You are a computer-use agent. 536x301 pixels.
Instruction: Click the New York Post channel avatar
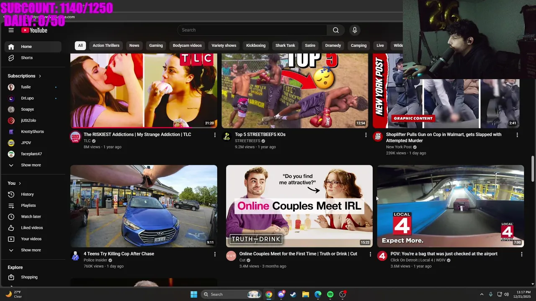(378, 137)
